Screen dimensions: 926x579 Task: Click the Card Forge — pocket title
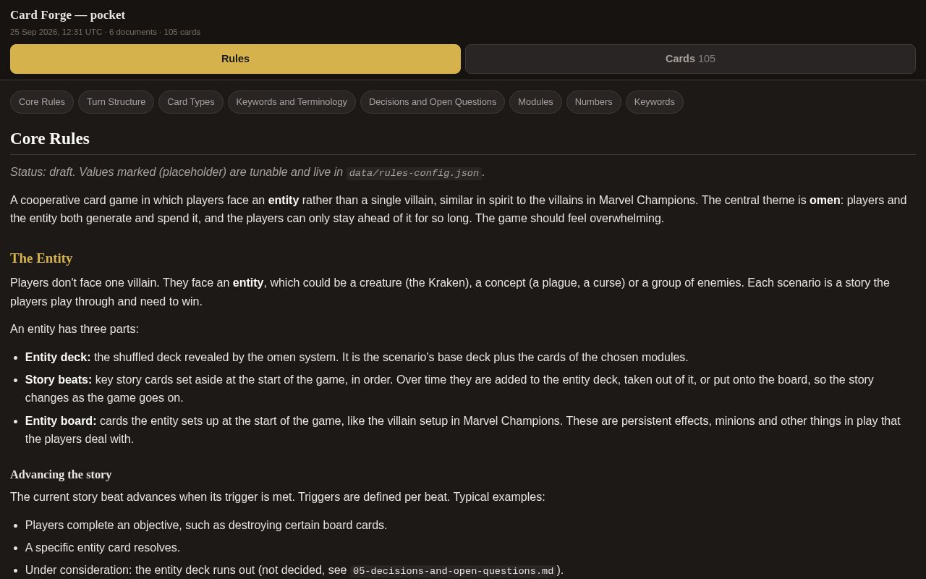[x=67, y=15]
